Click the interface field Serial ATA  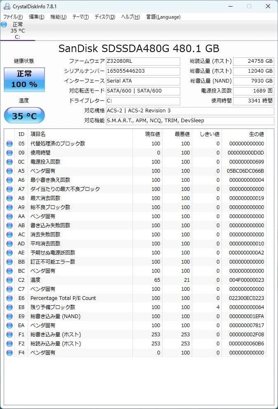(x=143, y=81)
